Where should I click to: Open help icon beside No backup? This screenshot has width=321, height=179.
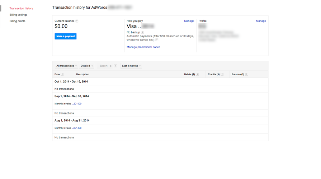(x=142, y=32)
